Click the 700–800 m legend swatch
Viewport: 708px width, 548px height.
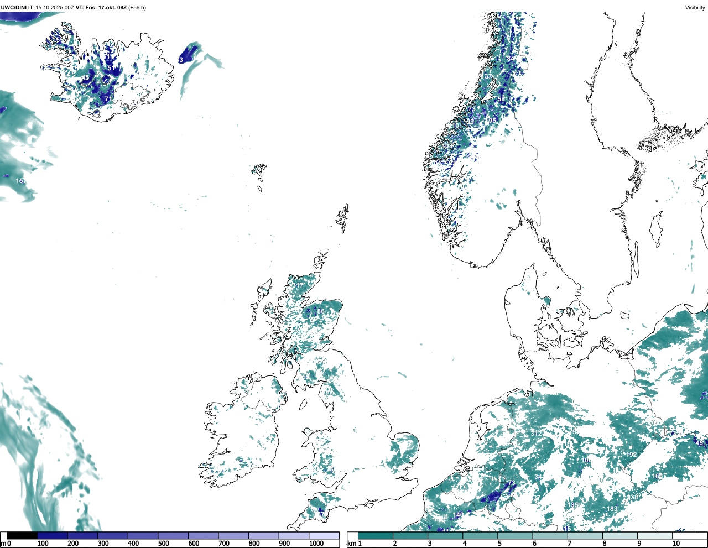(233, 535)
